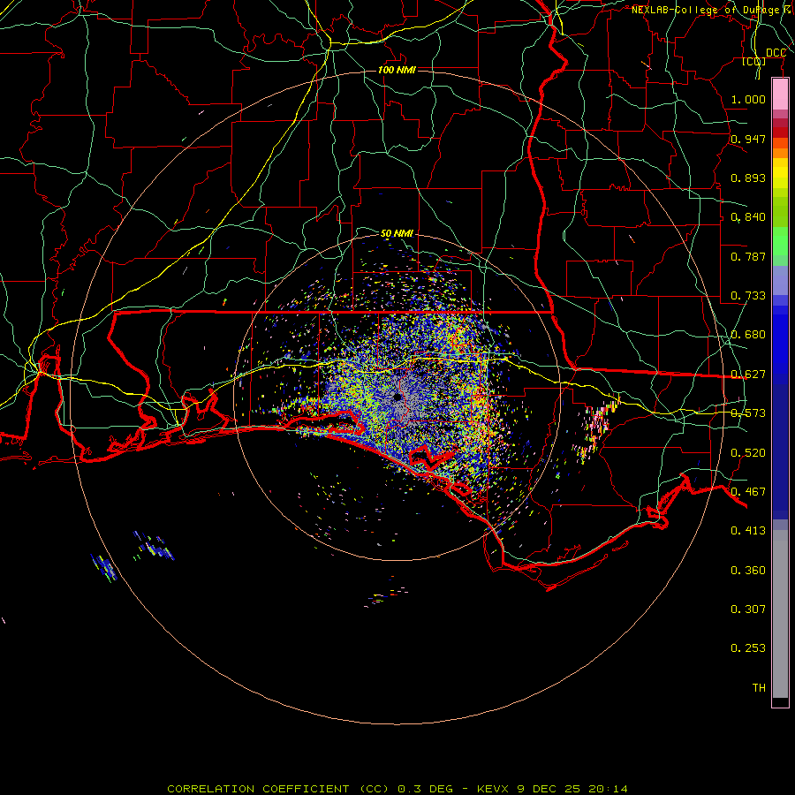Click the Correlation Coefficient caption at bottom
The width and height of the screenshot is (795, 795).
click(x=397, y=789)
